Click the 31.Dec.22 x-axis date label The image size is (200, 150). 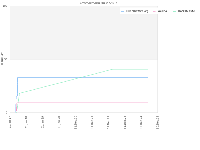(x=108, y=122)
